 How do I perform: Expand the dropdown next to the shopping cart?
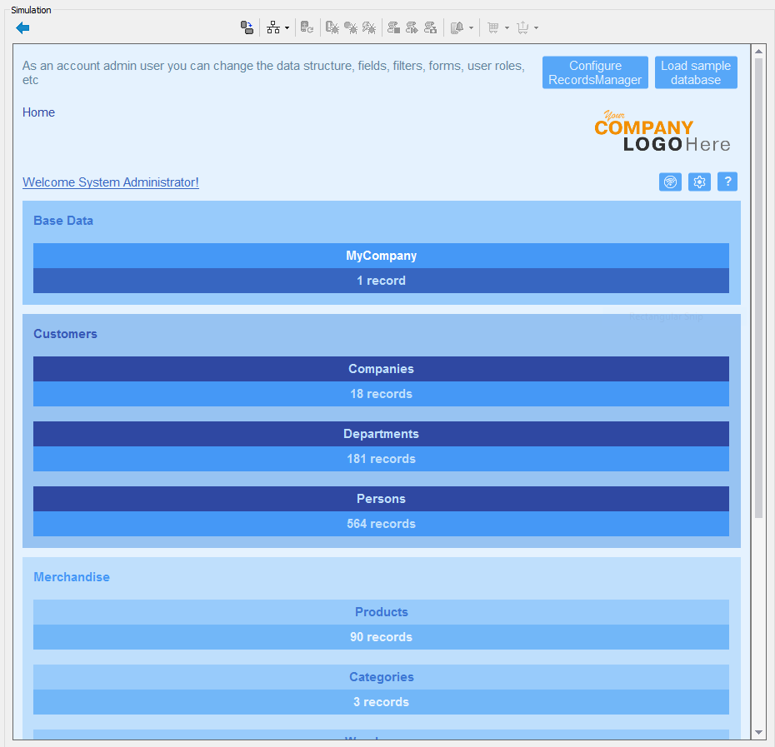[507, 27]
